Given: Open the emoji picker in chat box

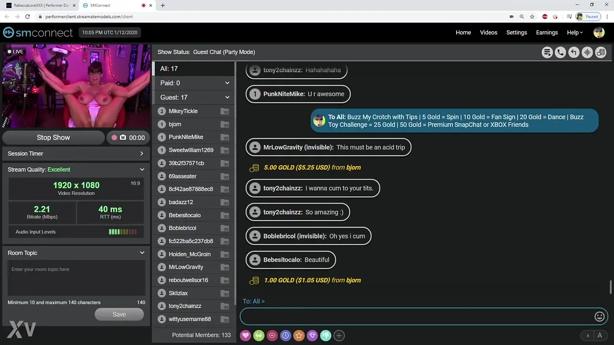Looking at the screenshot, I should tap(599, 316).
